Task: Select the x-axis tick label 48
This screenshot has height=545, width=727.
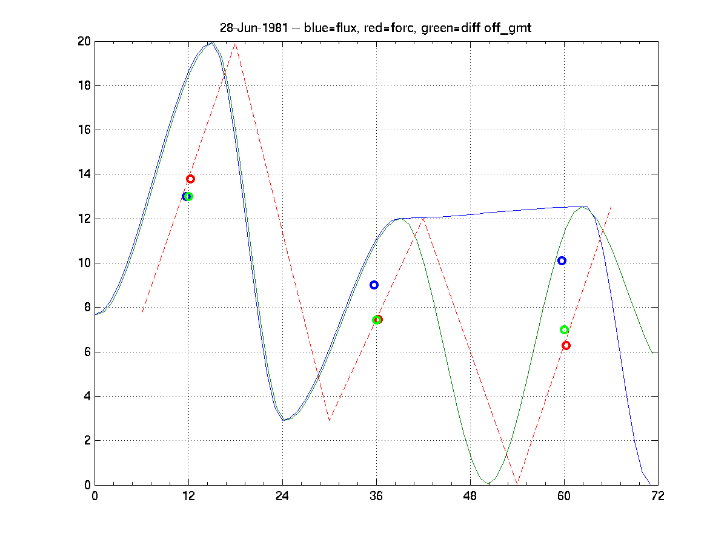Action: [470, 496]
